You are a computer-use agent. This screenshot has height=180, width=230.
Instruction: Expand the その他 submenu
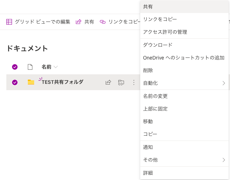(x=223, y=160)
